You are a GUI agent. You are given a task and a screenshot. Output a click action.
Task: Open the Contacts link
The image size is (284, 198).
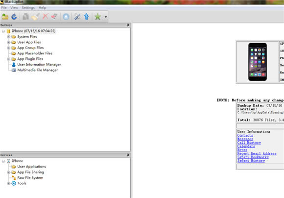(245, 135)
